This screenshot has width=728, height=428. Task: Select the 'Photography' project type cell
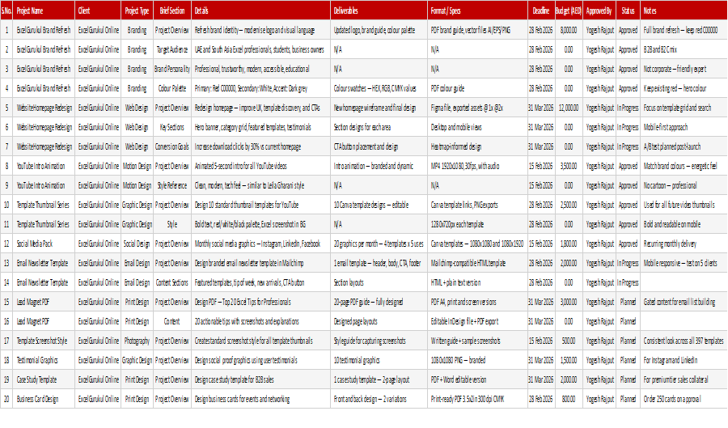137,341
